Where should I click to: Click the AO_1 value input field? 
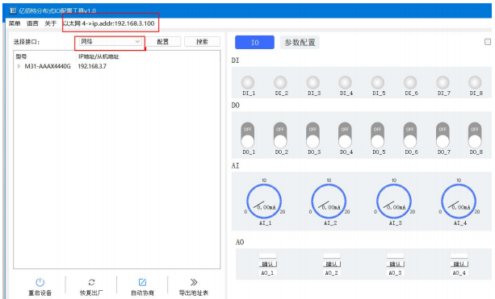268,255
